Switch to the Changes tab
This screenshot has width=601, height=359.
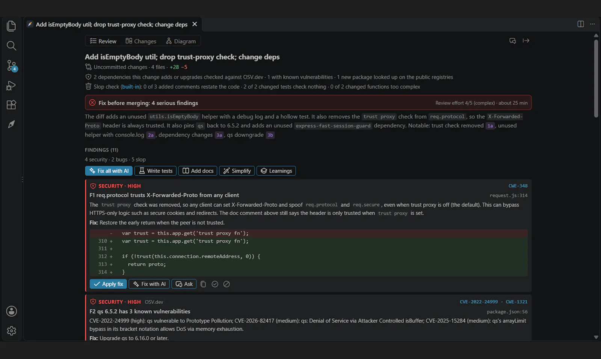(x=141, y=41)
